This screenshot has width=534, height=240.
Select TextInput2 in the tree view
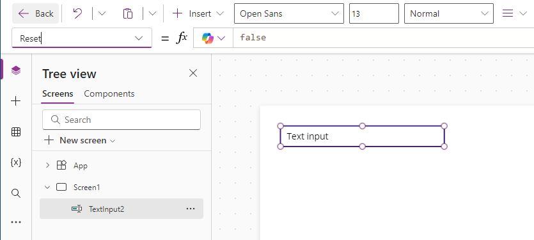click(x=122, y=209)
